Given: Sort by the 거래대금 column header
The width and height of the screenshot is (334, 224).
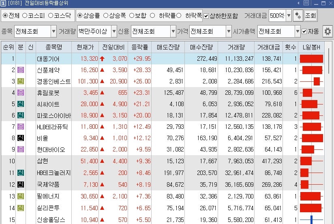Looking at the screenshot, I should pos(269,47).
